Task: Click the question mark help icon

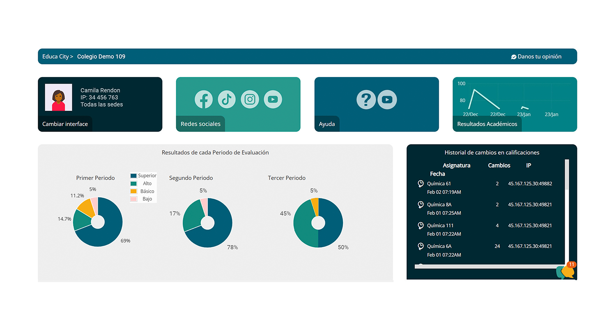Action: [x=365, y=100]
